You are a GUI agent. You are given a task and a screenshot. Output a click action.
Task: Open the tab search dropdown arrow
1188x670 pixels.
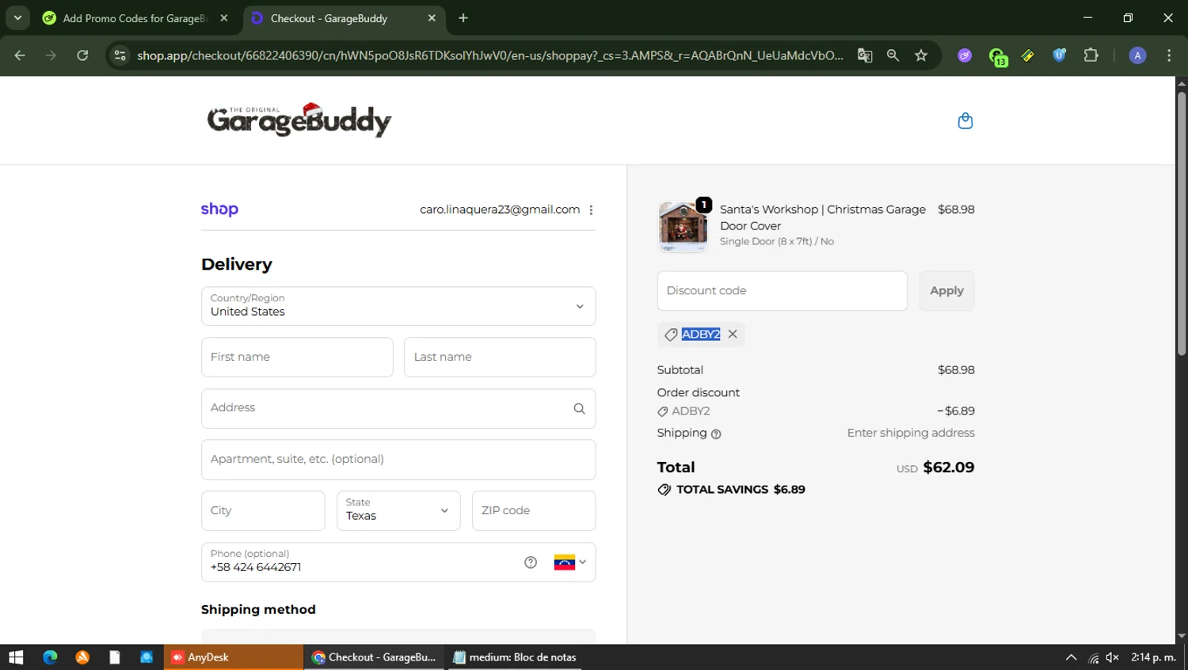point(17,17)
